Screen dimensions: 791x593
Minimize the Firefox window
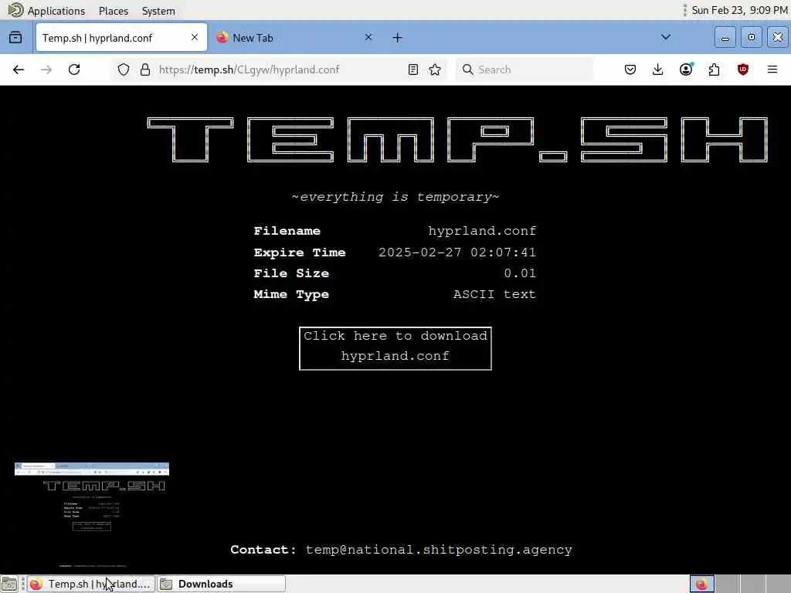click(x=725, y=37)
